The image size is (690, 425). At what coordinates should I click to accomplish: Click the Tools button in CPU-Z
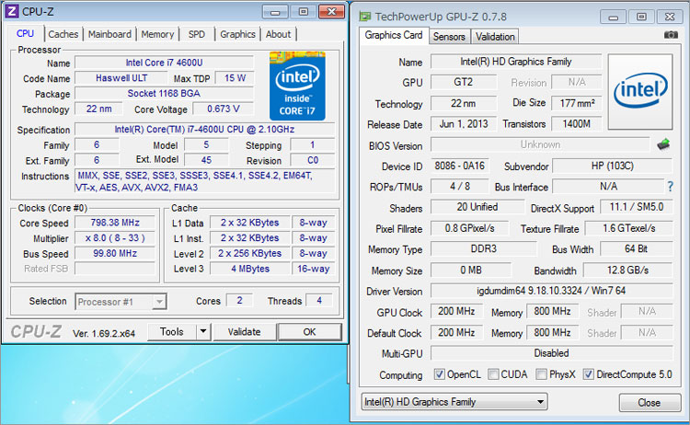click(172, 331)
